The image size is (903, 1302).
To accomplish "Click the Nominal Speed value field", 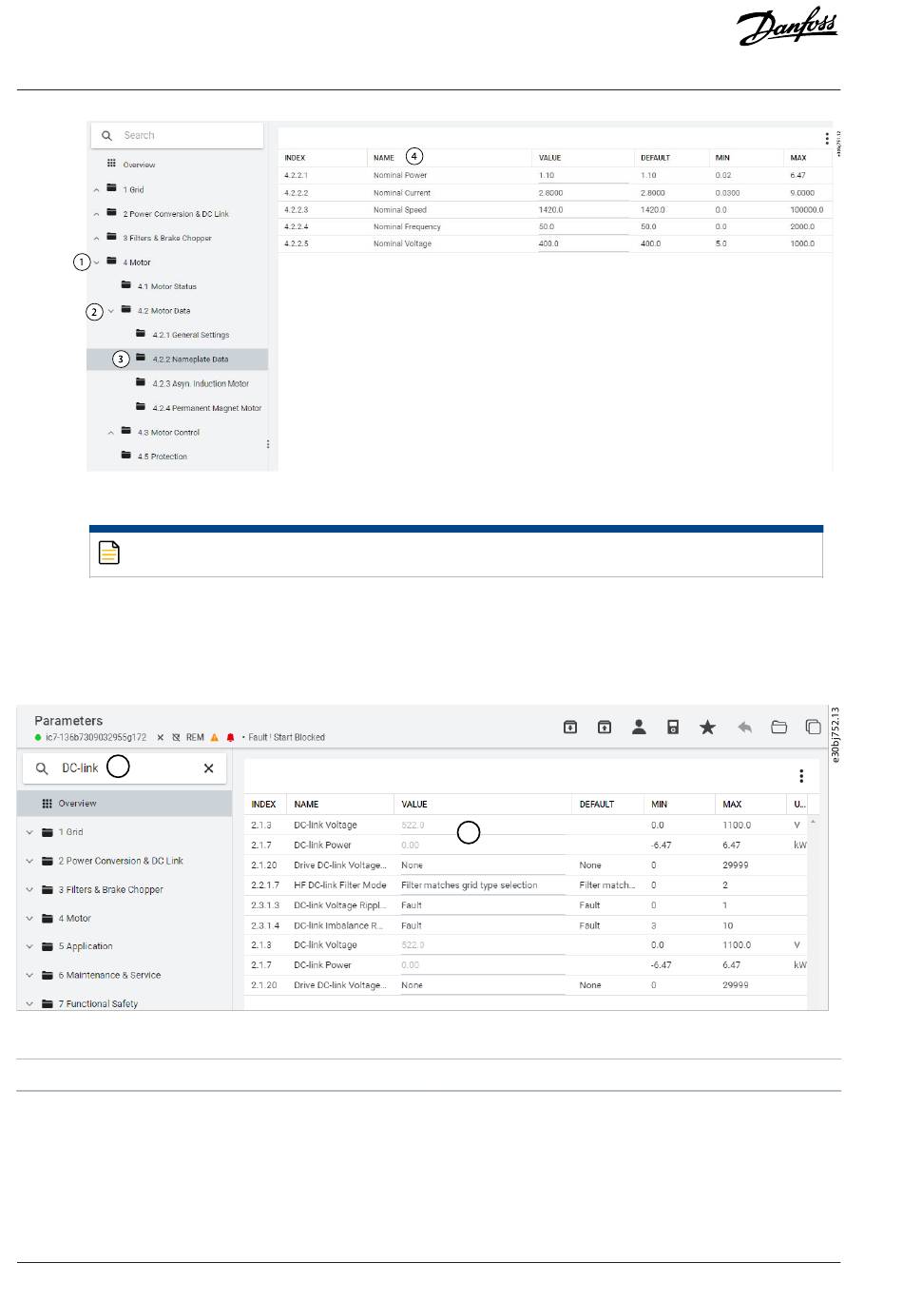I will [583, 210].
